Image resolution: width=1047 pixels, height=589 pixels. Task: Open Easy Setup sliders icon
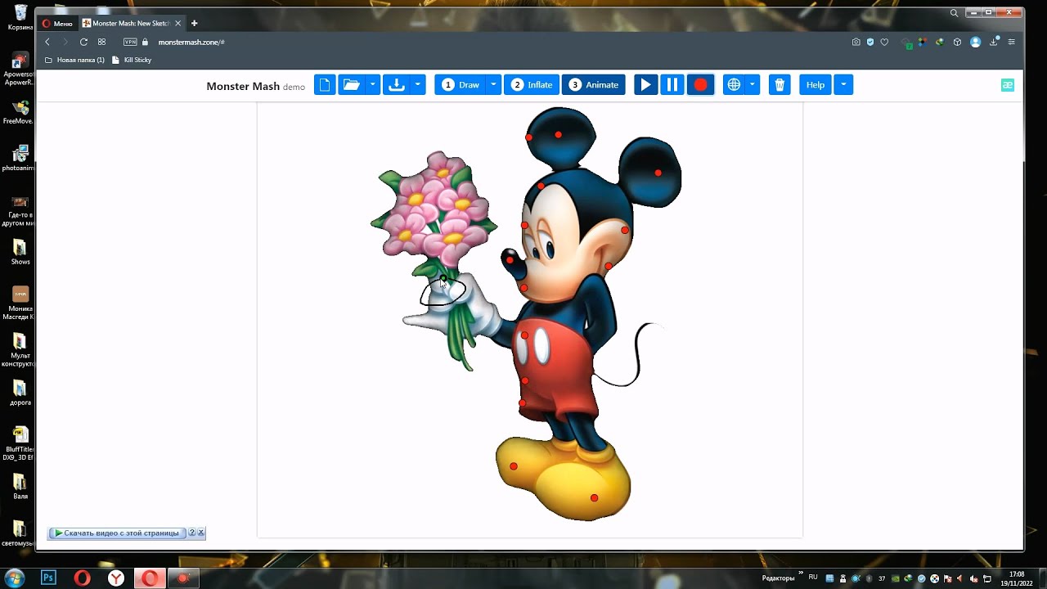1012,42
